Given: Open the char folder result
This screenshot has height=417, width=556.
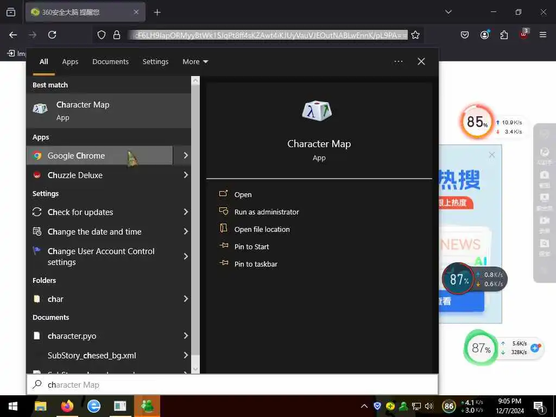Looking at the screenshot, I should coord(100,299).
